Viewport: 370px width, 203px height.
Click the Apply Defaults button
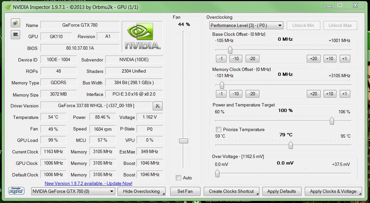pos(281,191)
